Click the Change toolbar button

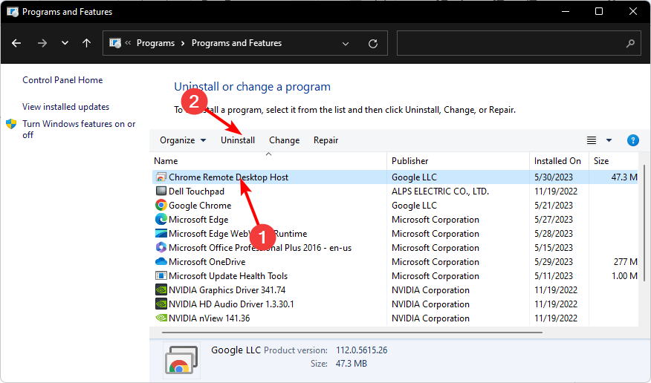(284, 140)
